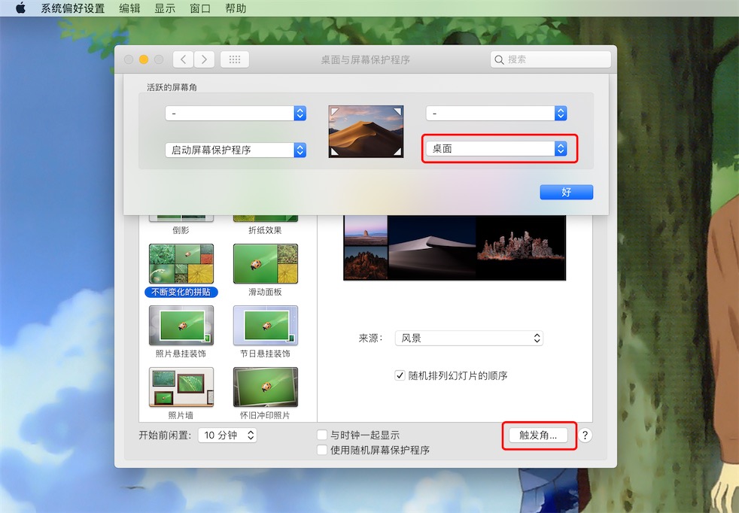Click the 搜索 search field
This screenshot has width=739, height=513.
550,59
